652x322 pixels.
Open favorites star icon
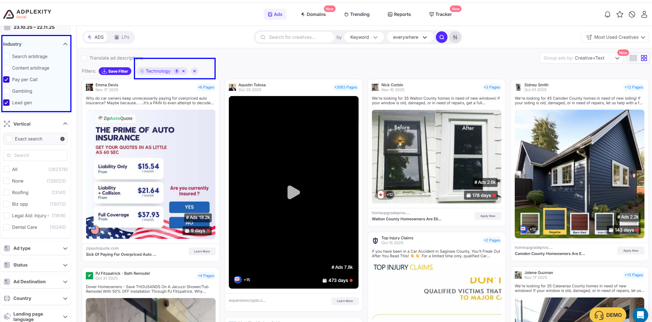[x=620, y=14]
